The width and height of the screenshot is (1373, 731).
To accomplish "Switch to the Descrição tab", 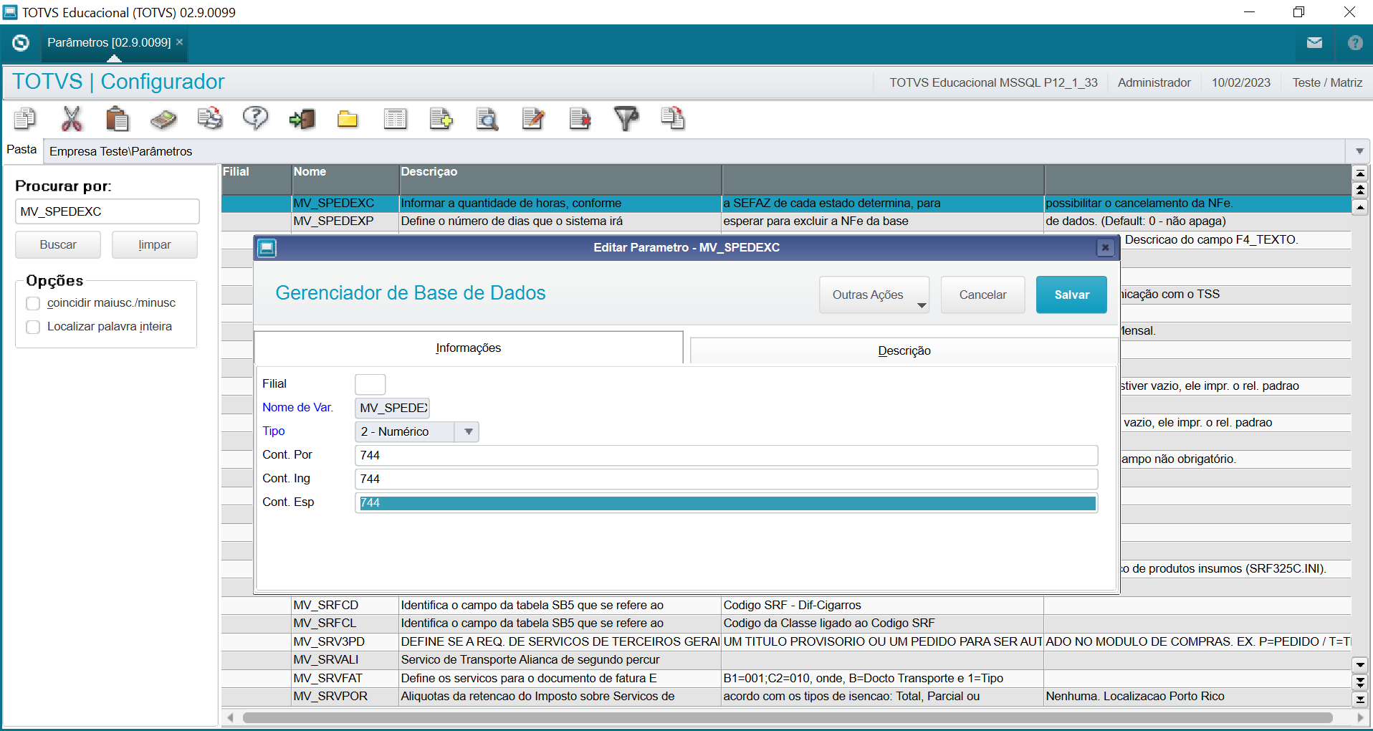I will pos(904,350).
